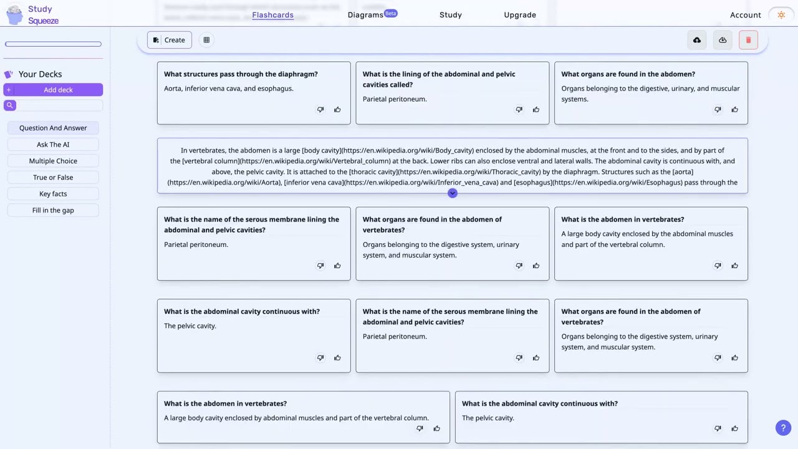Thumbs down the 'lining of the abdominal' card
The image size is (798, 449).
(x=519, y=110)
